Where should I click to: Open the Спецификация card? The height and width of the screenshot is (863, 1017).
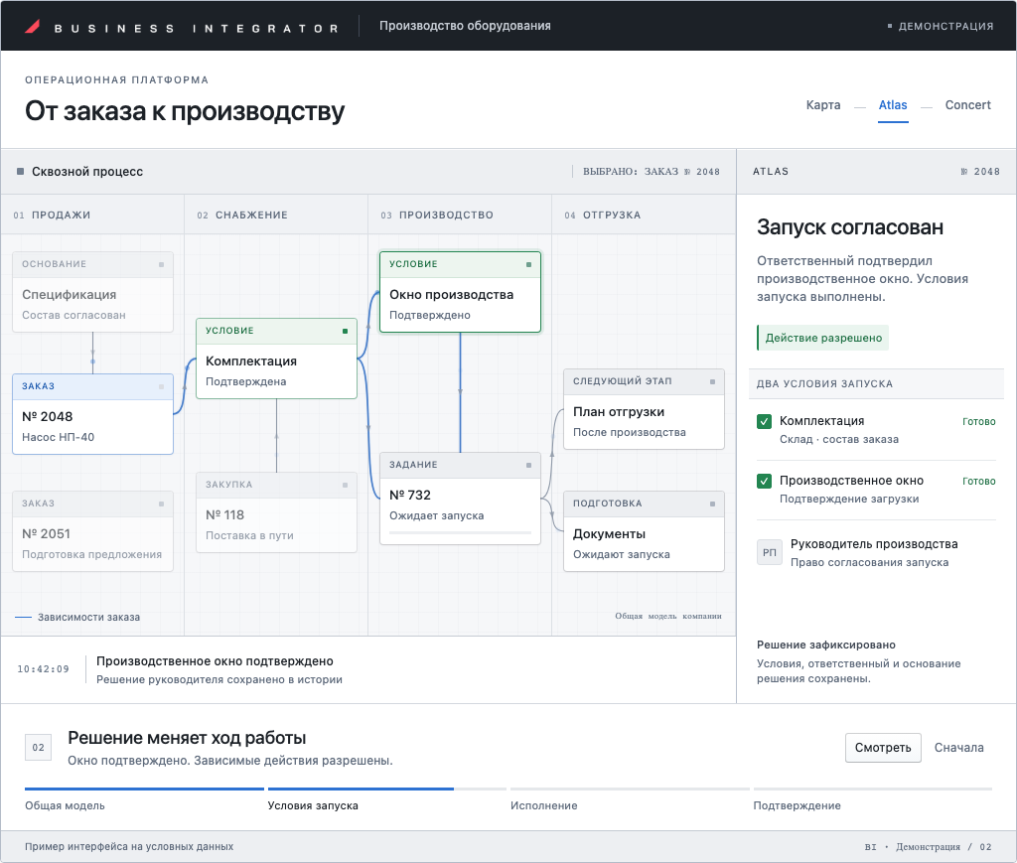pyautogui.click(x=92, y=292)
